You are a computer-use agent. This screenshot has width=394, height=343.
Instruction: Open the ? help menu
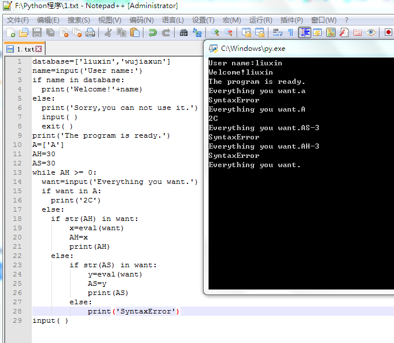tap(347, 20)
